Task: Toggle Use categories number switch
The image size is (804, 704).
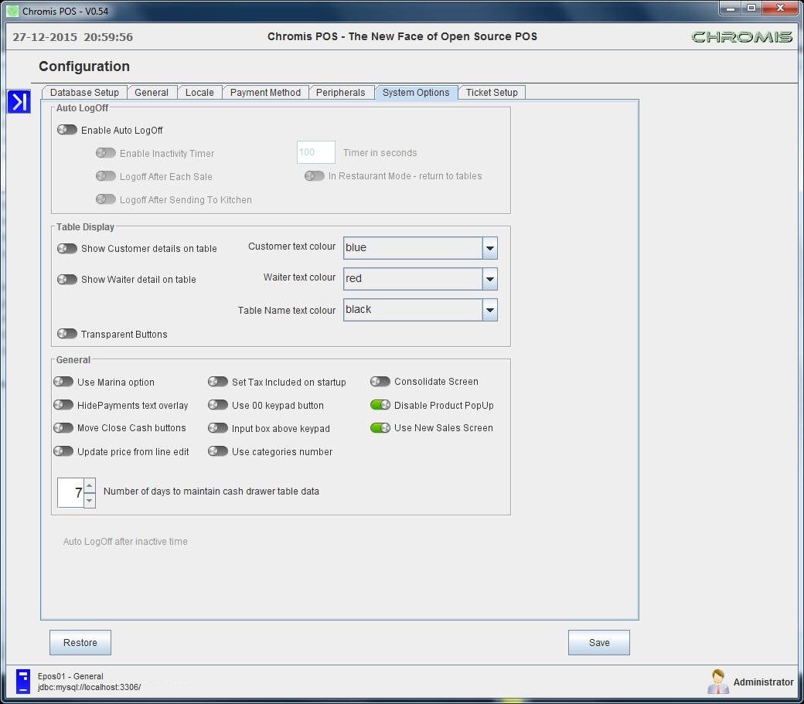Action: (218, 451)
